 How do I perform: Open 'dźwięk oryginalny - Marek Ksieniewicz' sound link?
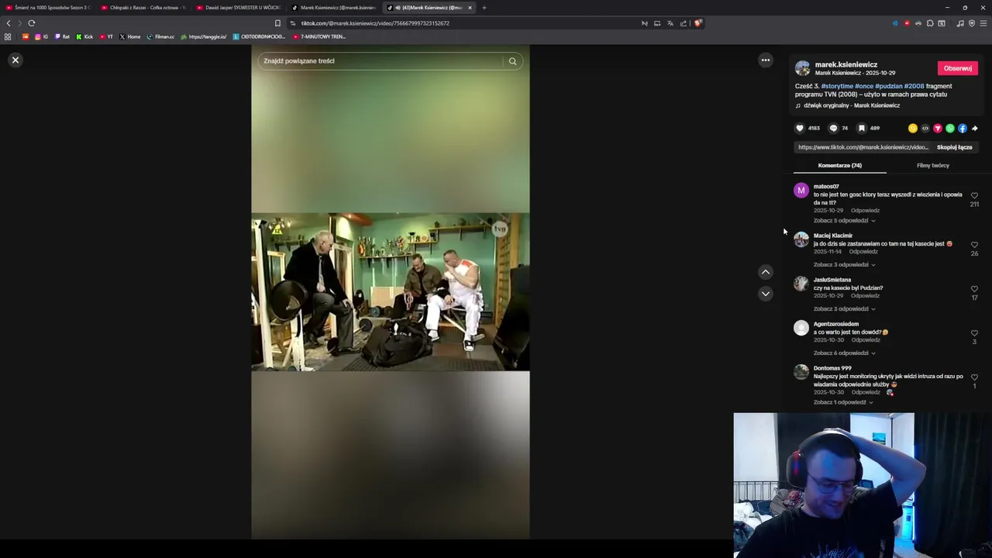(852, 105)
